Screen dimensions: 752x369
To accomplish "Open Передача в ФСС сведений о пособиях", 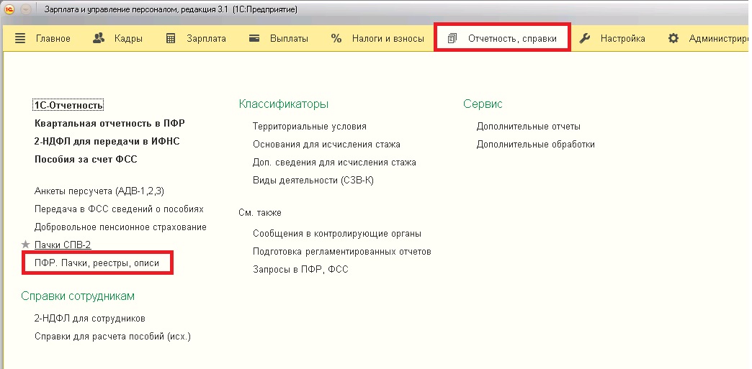I will click(120, 209).
